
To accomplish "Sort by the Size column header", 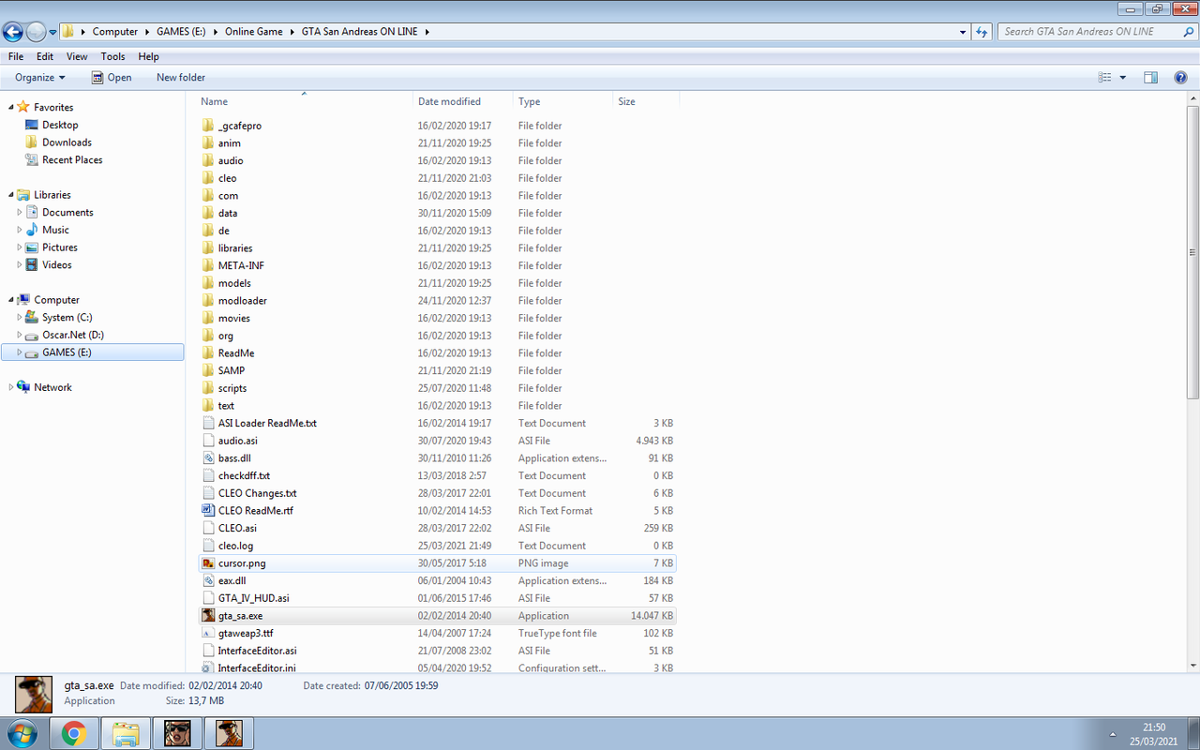I will pos(646,101).
